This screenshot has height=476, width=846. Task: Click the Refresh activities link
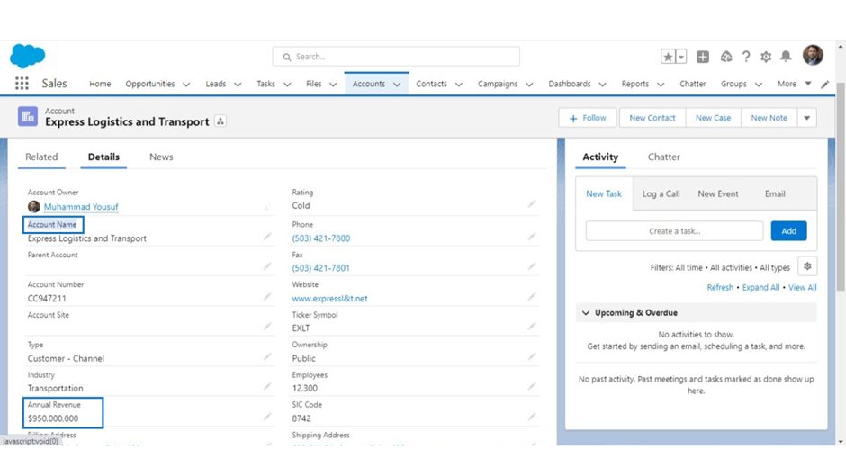[x=720, y=288]
